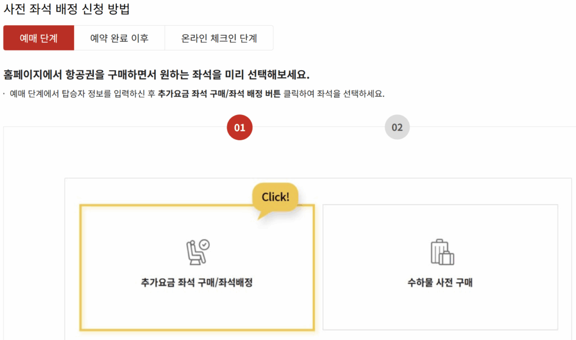Select the 예매 단계 tab
The width and height of the screenshot is (576, 340).
tap(39, 38)
